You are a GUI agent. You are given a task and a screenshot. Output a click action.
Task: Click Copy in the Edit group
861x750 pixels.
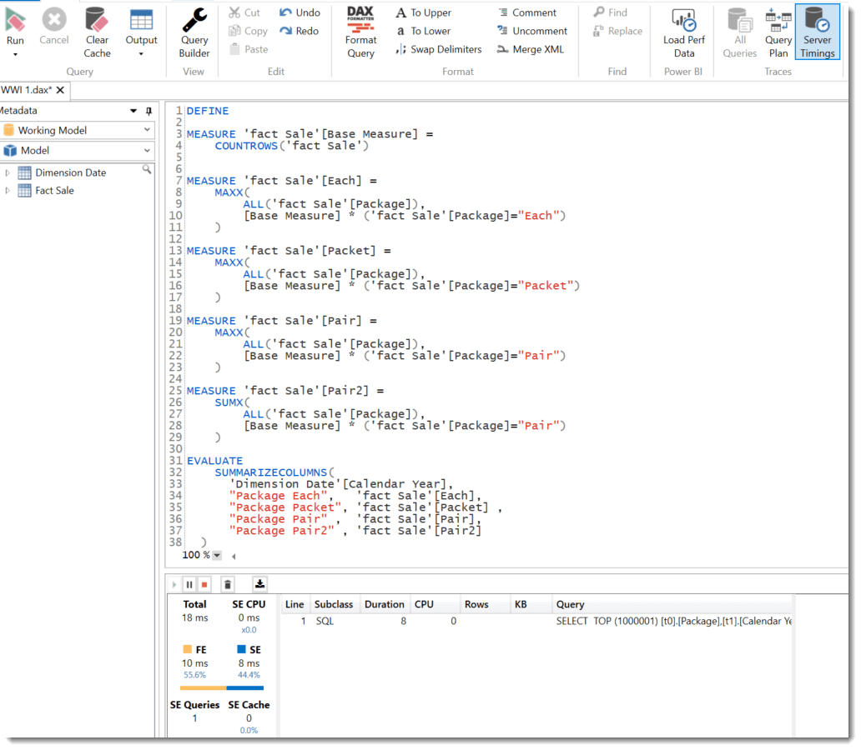tap(248, 31)
